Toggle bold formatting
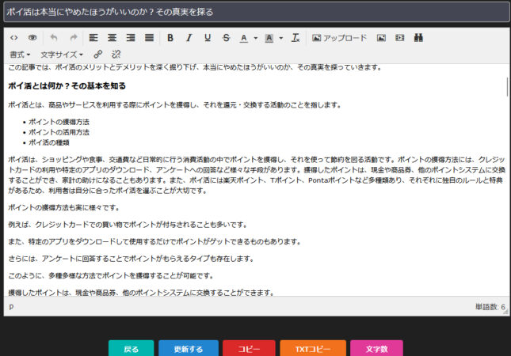This screenshot has height=356, width=511. [x=170, y=38]
